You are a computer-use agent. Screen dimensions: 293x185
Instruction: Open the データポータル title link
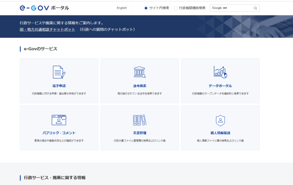point(220,86)
